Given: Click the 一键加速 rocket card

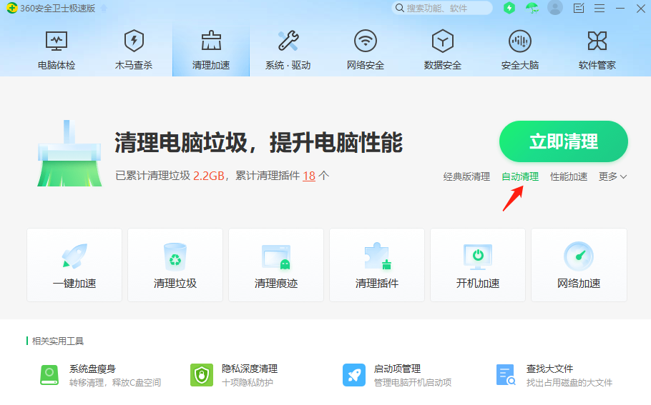Looking at the screenshot, I should click(x=74, y=265).
